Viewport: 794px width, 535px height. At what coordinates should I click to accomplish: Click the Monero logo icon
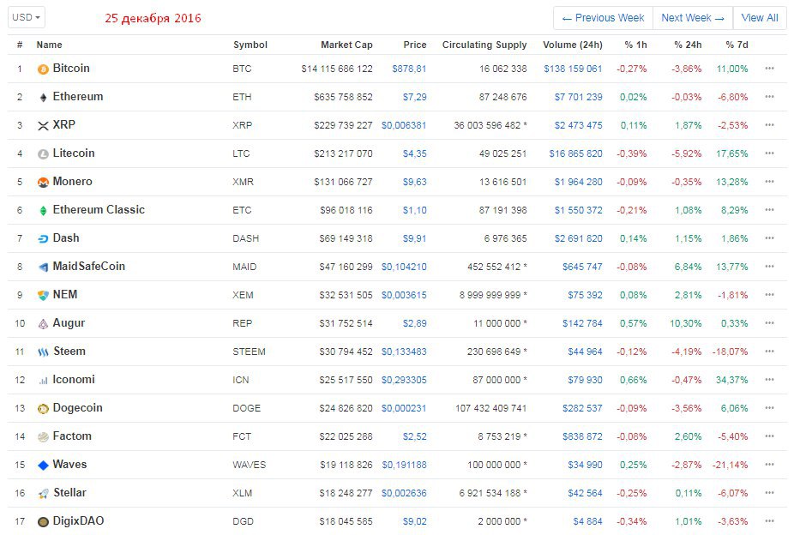[x=43, y=183]
